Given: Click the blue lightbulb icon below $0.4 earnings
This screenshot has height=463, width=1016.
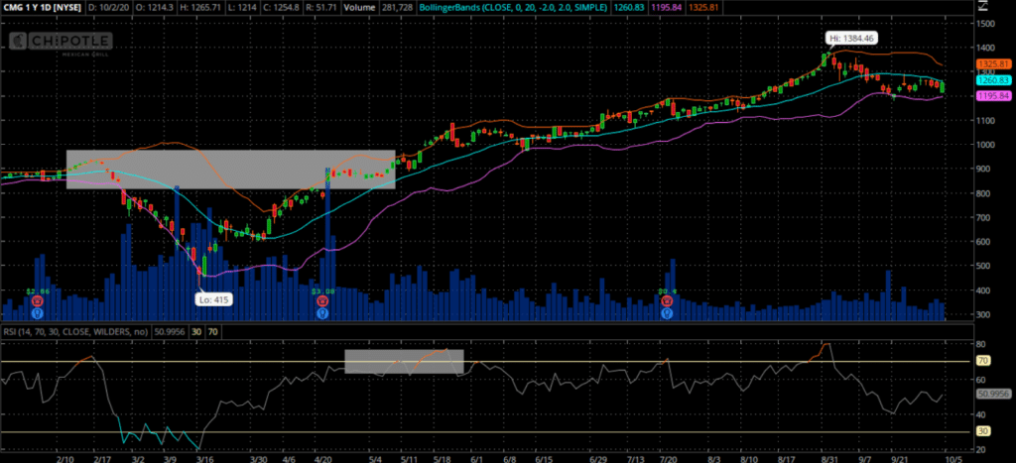Looking at the screenshot, I should click(x=667, y=312).
